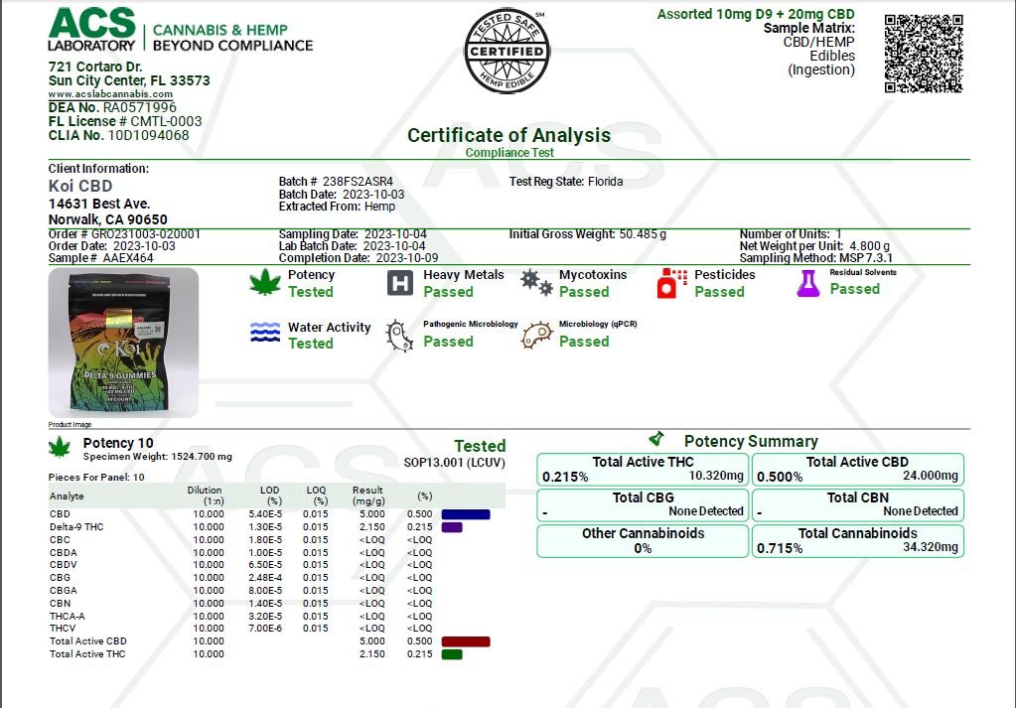Screen dimensions: 1016x708
Task: Click the Tested Safe Certified seal
Action: click(x=507, y=52)
